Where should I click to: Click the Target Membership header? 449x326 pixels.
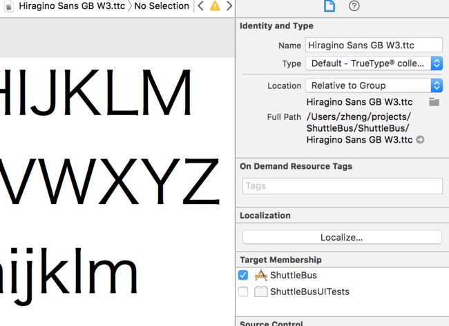coord(280,260)
